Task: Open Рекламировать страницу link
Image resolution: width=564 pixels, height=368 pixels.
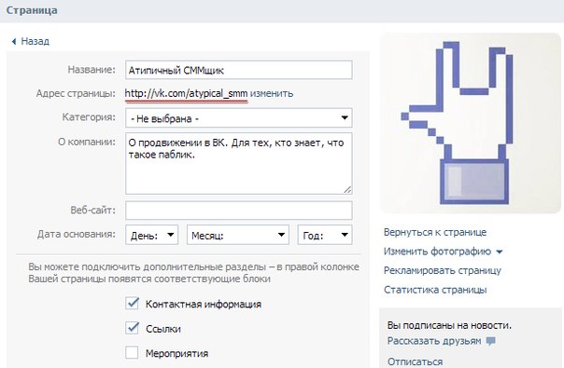Action: [x=443, y=270]
